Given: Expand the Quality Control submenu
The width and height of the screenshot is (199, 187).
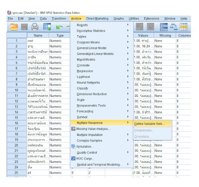Looking at the screenshot, I should point(102,153).
